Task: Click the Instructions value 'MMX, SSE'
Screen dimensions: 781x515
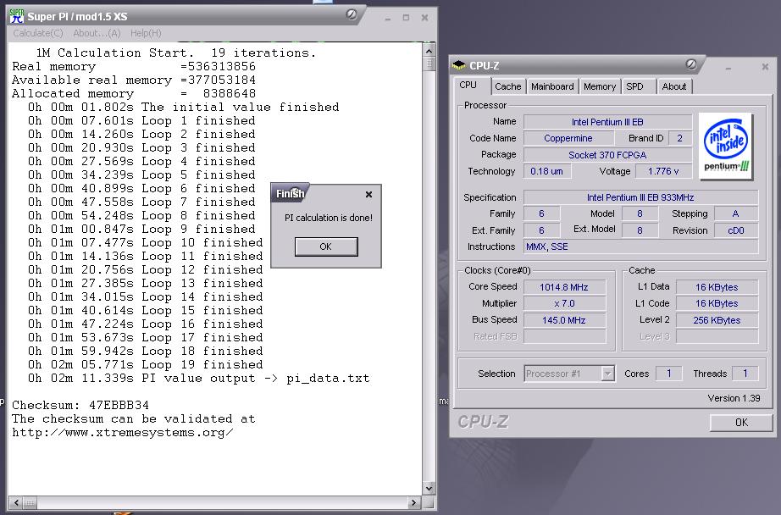Action: tap(640, 246)
